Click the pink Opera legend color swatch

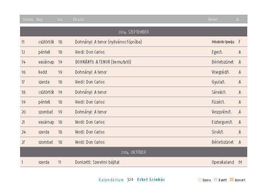click(199, 180)
